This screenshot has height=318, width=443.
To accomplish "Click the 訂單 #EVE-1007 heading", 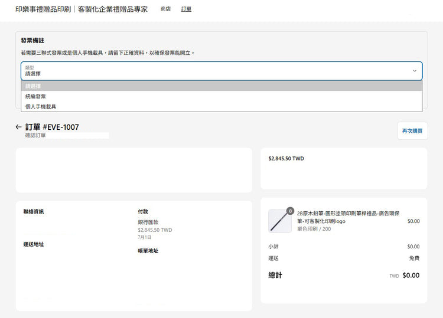I will coord(52,127).
